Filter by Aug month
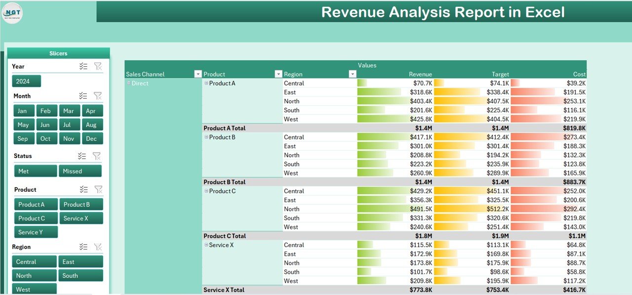Screen dimensions: 632x295 (92, 125)
